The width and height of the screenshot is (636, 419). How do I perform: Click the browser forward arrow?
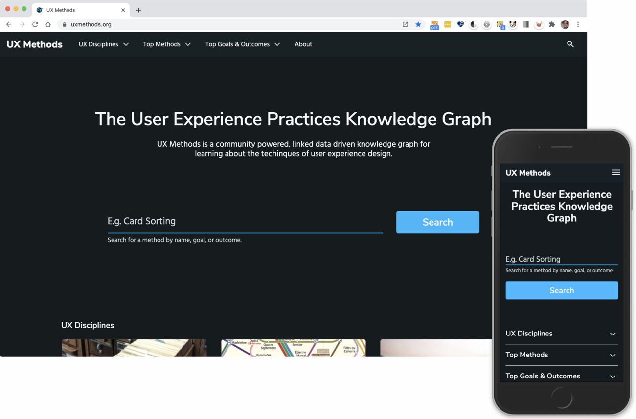click(22, 24)
